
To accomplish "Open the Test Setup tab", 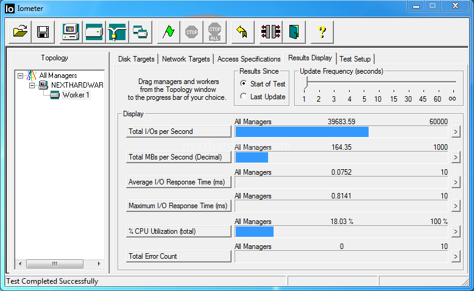I will point(355,59).
